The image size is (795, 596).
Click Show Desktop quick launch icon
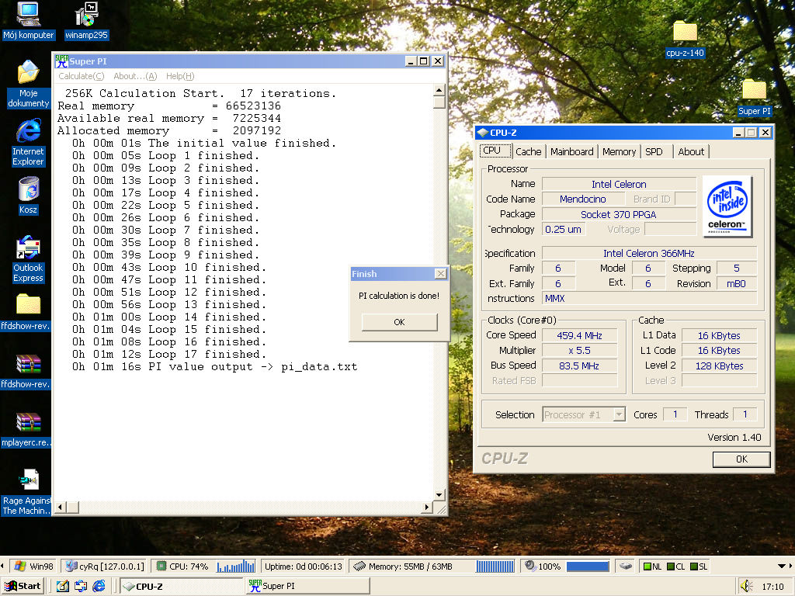pyautogui.click(x=62, y=587)
